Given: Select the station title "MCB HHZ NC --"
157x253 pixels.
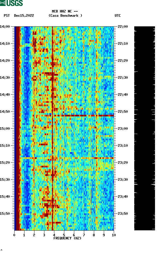Looking at the screenshot, I should [65, 11].
